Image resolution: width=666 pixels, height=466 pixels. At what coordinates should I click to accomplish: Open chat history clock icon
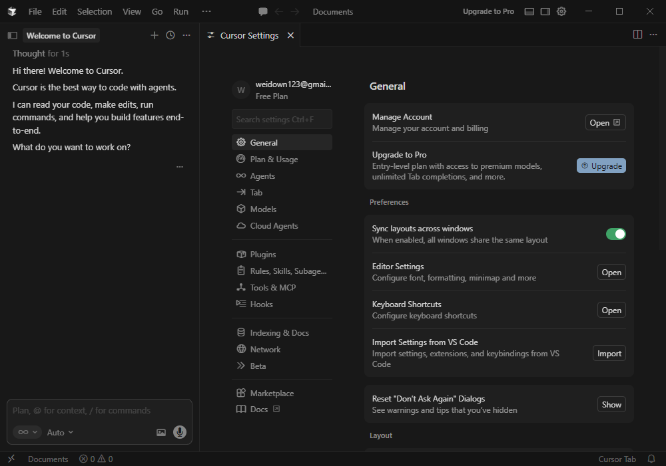(x=170, y=35)
